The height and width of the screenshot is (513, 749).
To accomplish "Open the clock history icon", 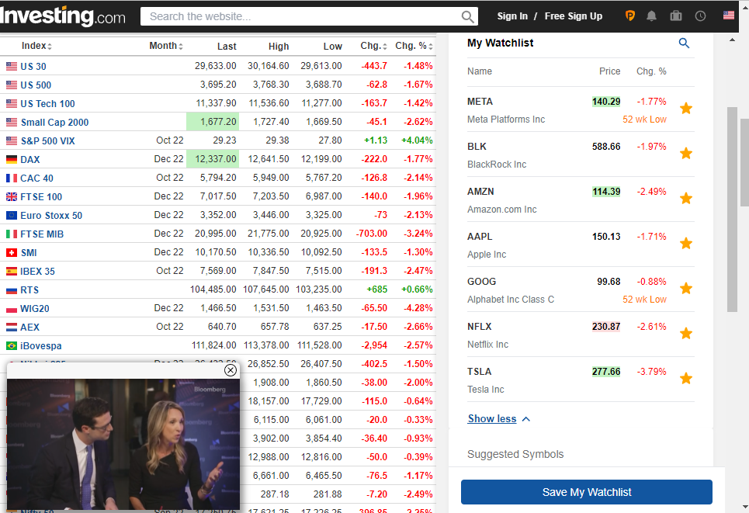I will click(700, 16).
